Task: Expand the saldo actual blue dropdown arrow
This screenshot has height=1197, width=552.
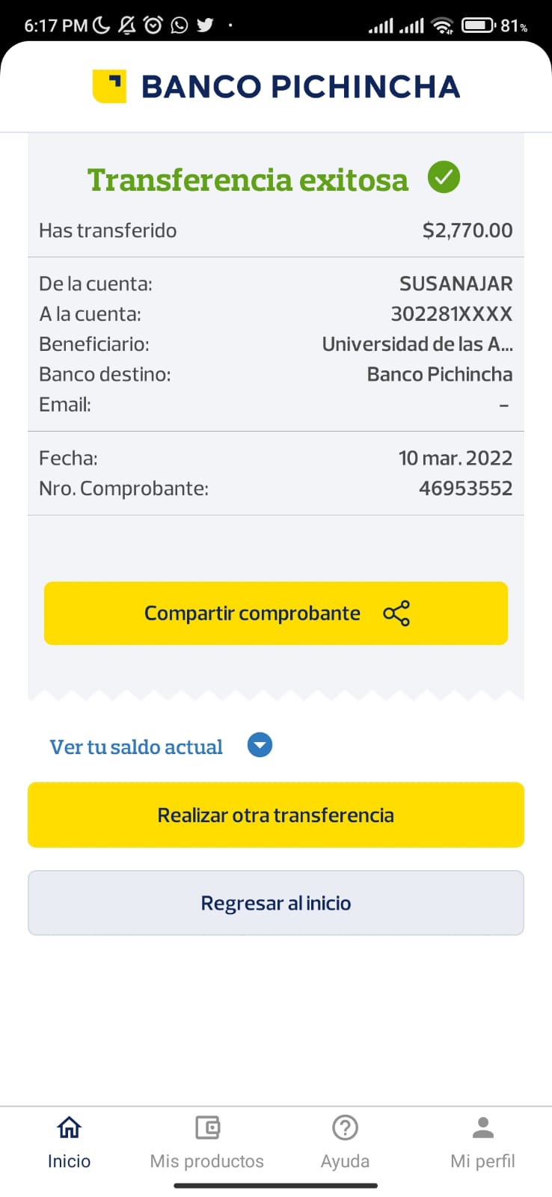Action: point(260,745)
